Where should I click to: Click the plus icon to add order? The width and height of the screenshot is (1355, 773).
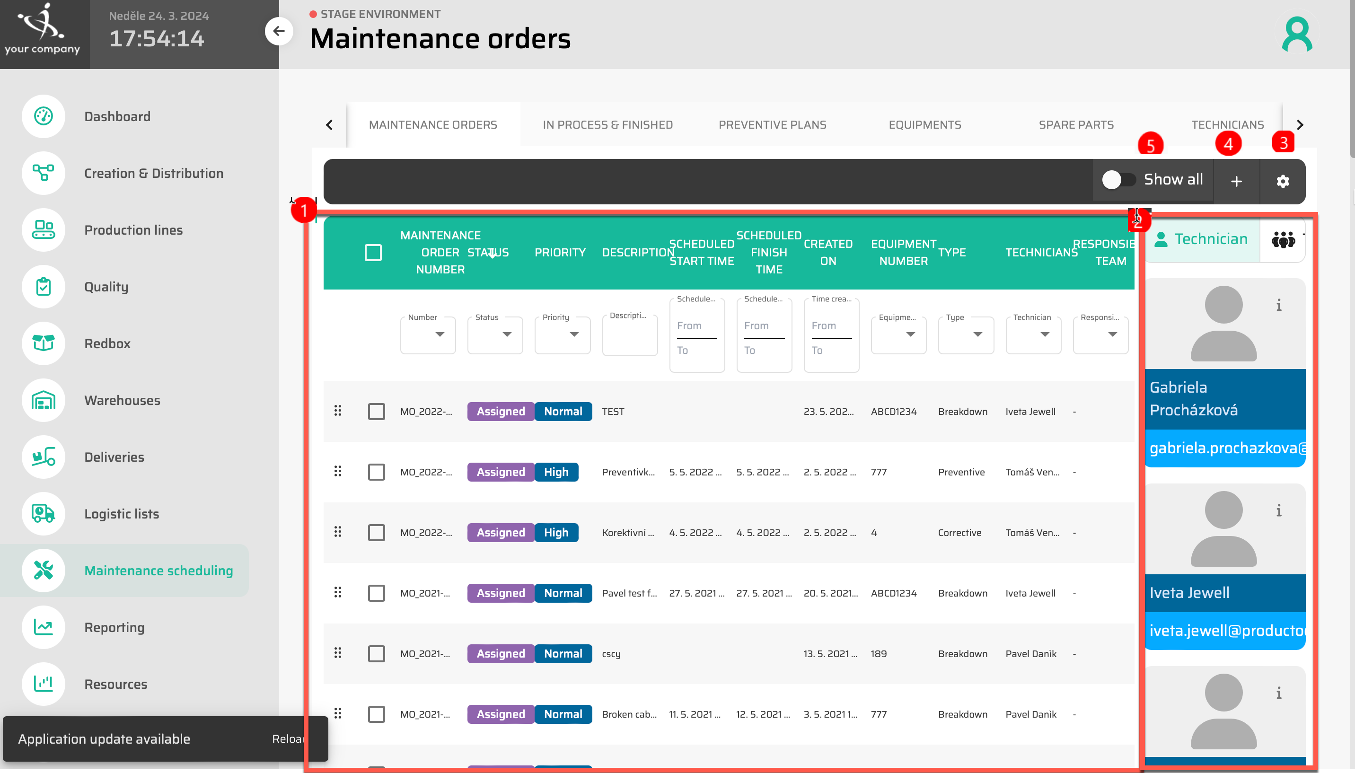[1236, 182]
